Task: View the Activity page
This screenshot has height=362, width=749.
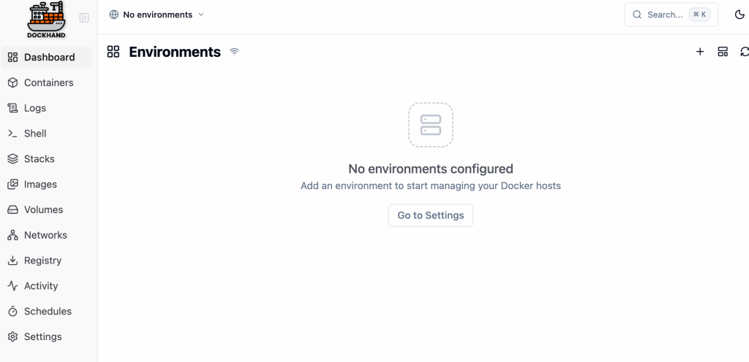Action: coord(41,286)
